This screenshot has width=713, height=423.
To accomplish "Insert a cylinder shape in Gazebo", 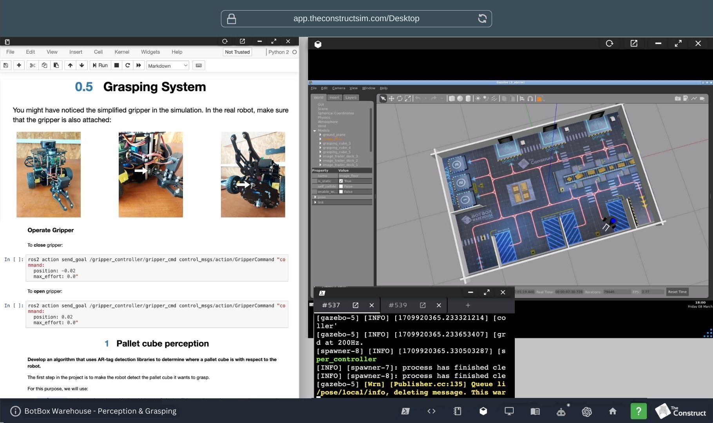I will [468, 99].
